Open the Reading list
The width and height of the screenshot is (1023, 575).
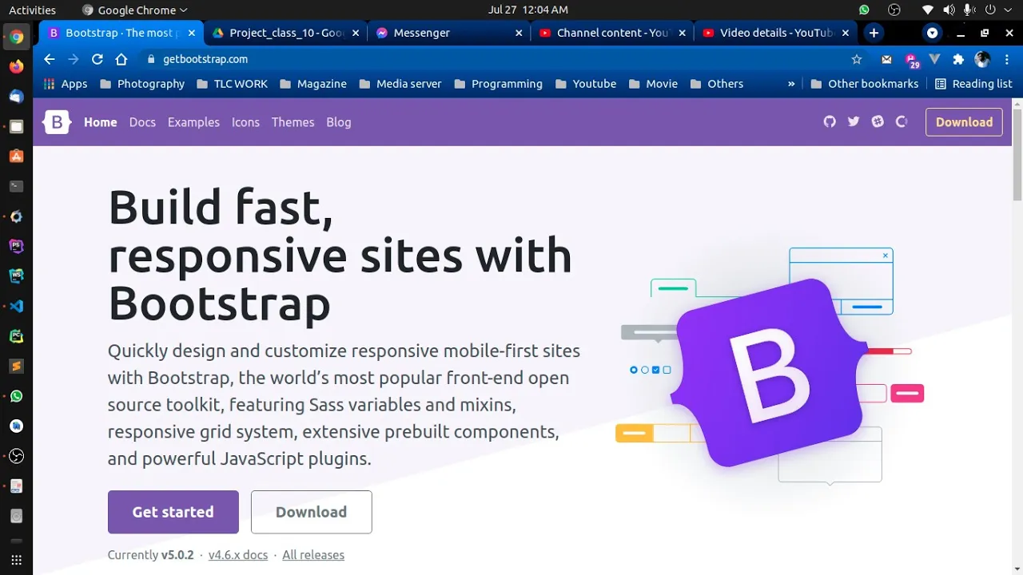coord(973,84)
